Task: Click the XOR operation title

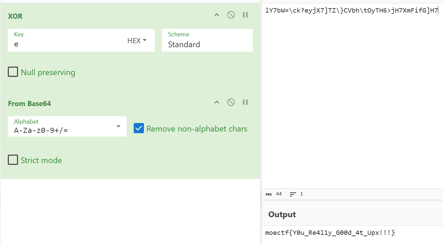Action: (x=15, y=16)
